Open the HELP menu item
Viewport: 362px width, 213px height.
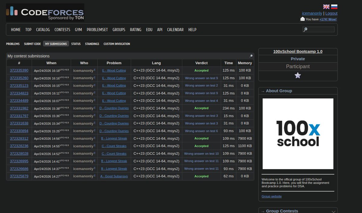[x=192, y=30]
